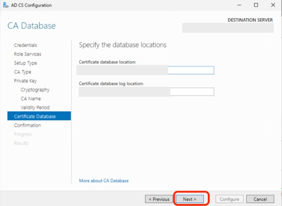Click the Previous button
Screen dimensions: 282x206
pos(158,199)
